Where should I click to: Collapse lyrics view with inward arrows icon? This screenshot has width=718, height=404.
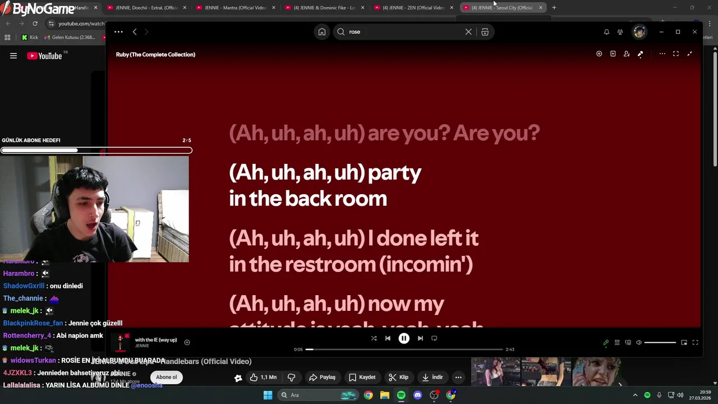(x=689, y=54)
